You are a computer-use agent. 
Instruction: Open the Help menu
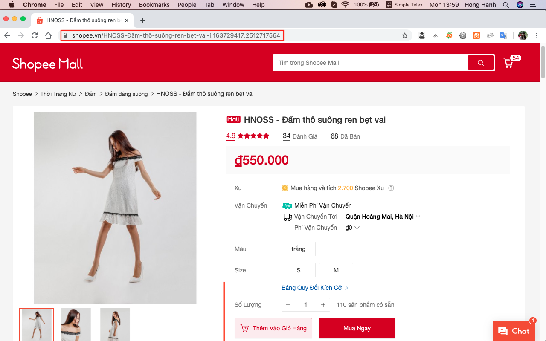pos(258,5)
